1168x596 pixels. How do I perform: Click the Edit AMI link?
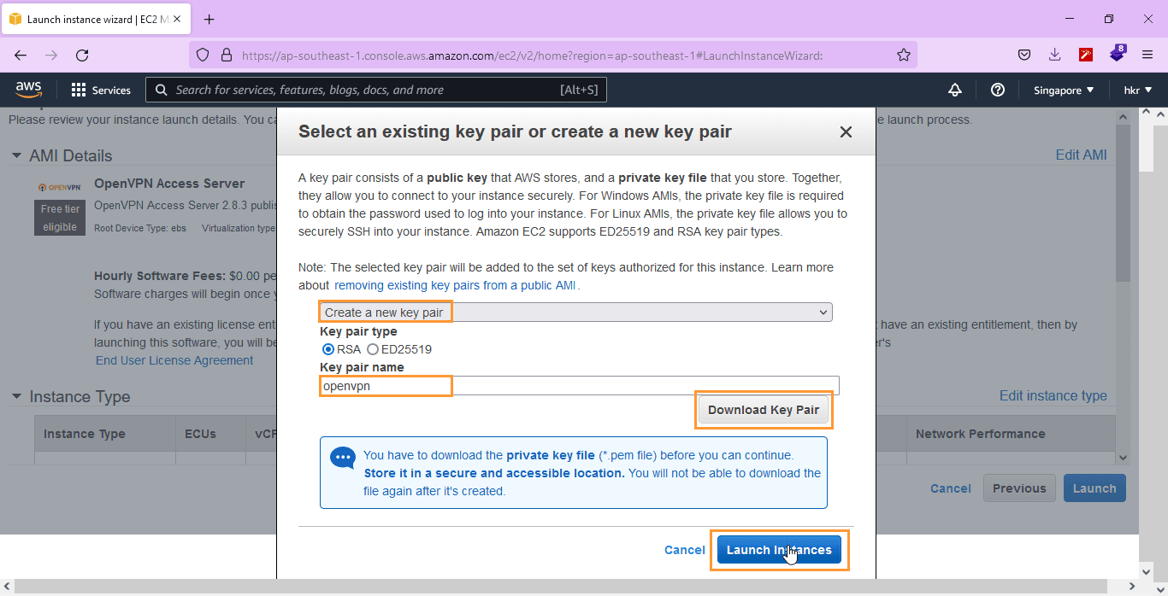tap(1081, 155)
